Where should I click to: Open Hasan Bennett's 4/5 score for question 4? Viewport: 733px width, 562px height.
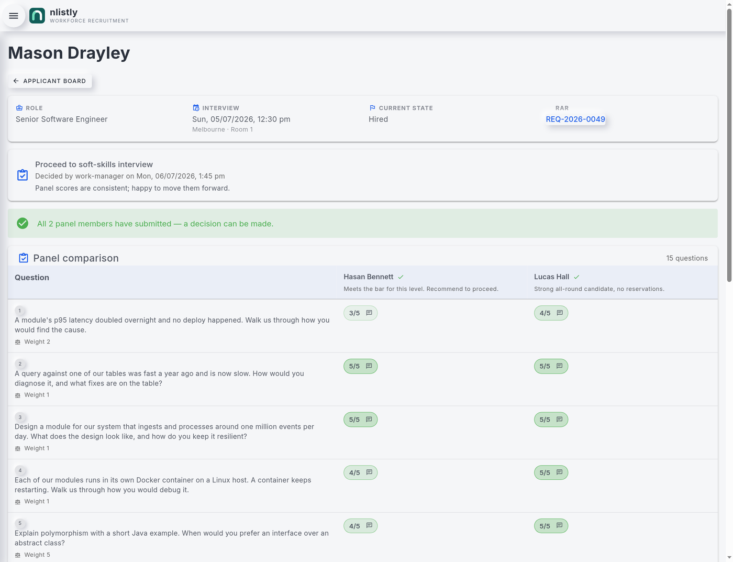tap(360, 472)
